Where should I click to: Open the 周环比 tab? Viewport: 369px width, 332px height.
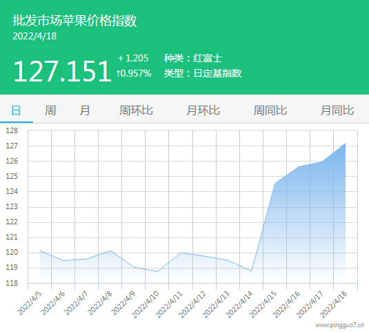136,110
